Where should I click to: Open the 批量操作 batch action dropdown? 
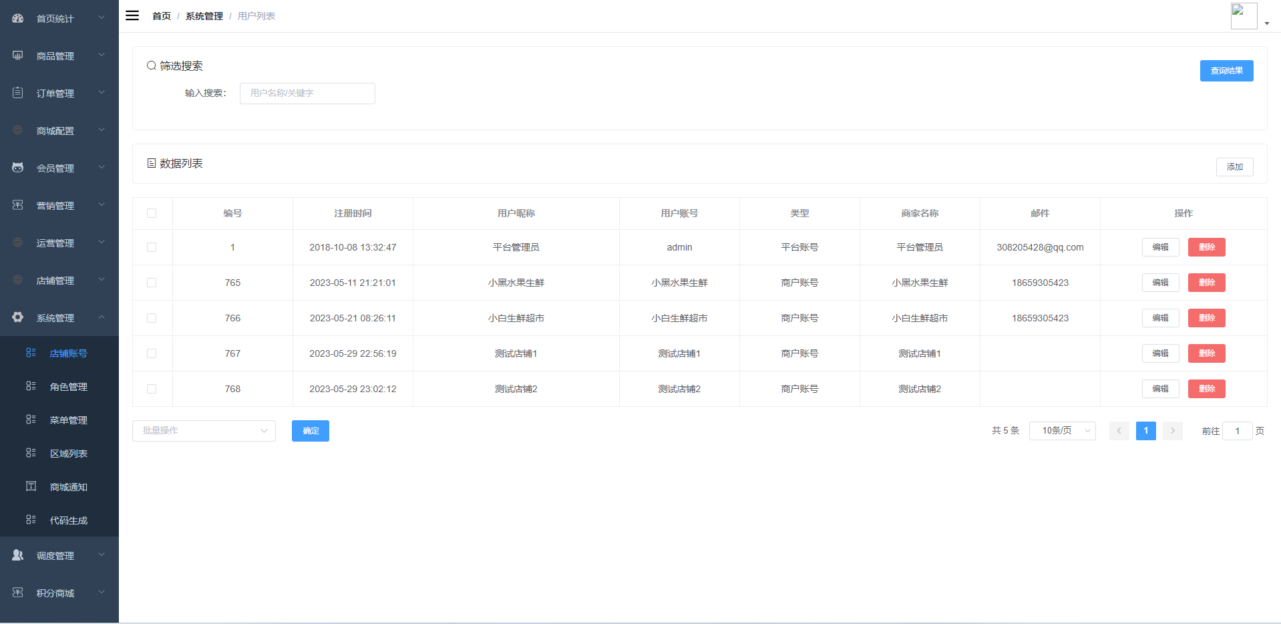point(204,431)
